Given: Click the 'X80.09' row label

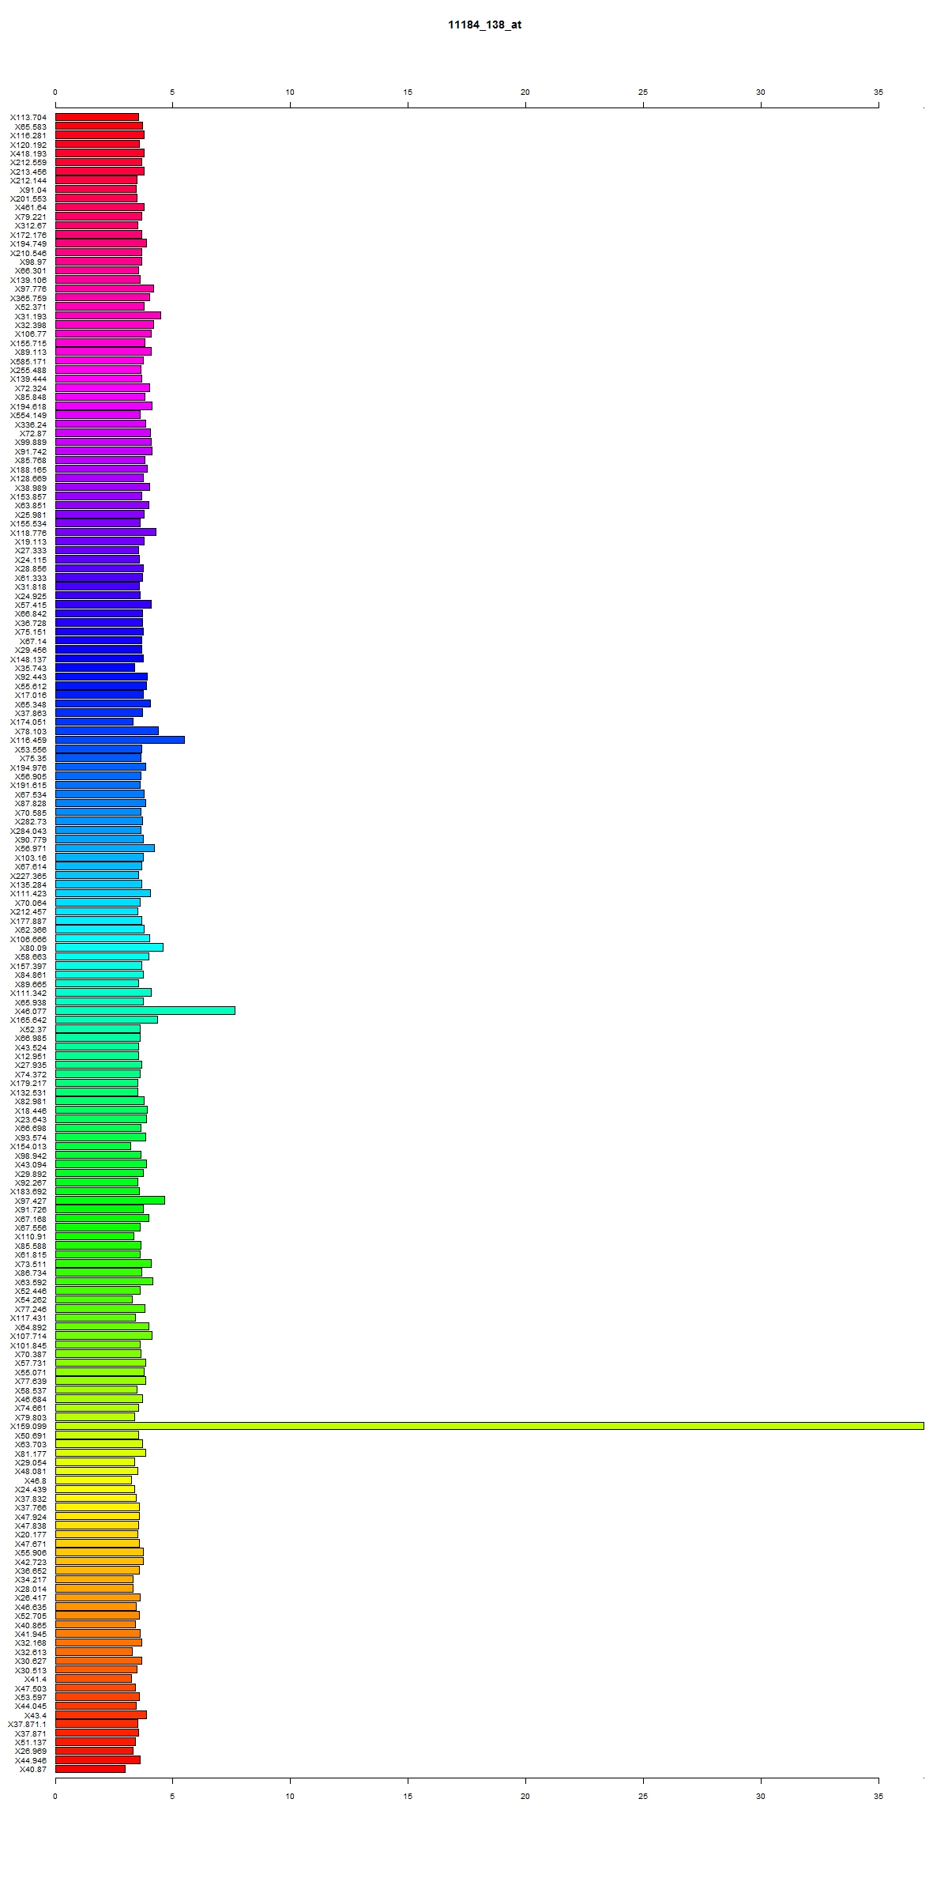Looking at the screenshot, I should click(33, 948).
